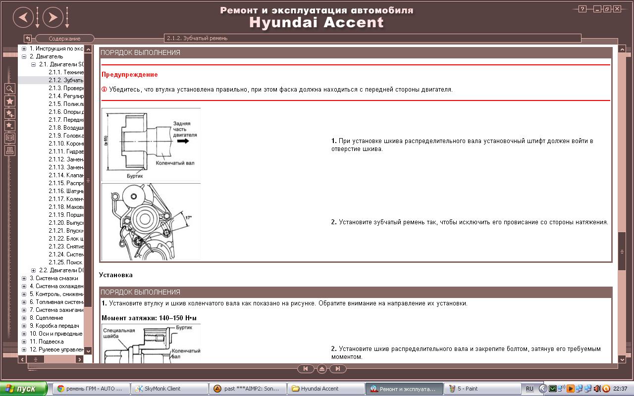The image size is (634, 396).
Task: Click the main page down-scroll arrow
Action: point(622,360)
